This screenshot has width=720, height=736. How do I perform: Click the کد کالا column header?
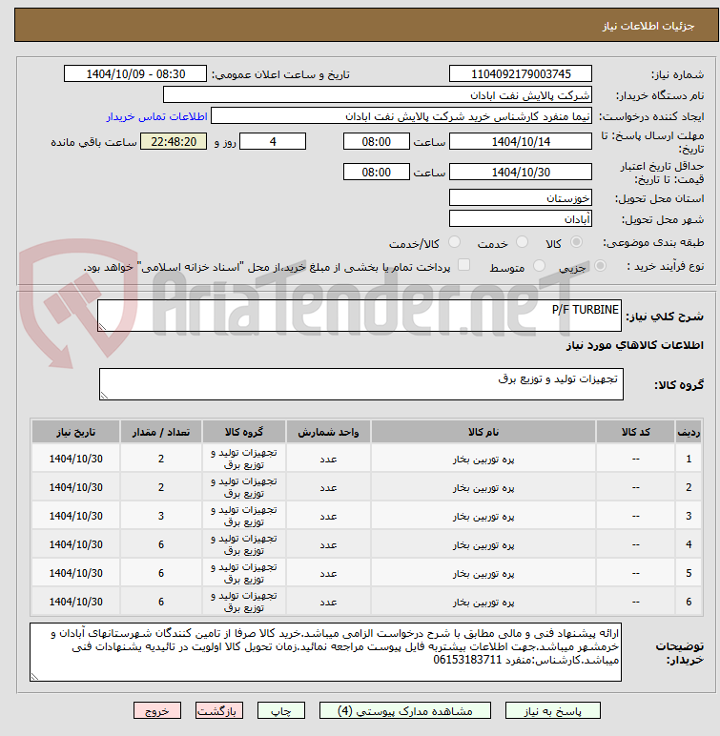pyautogui.click(x=635, y=432)
